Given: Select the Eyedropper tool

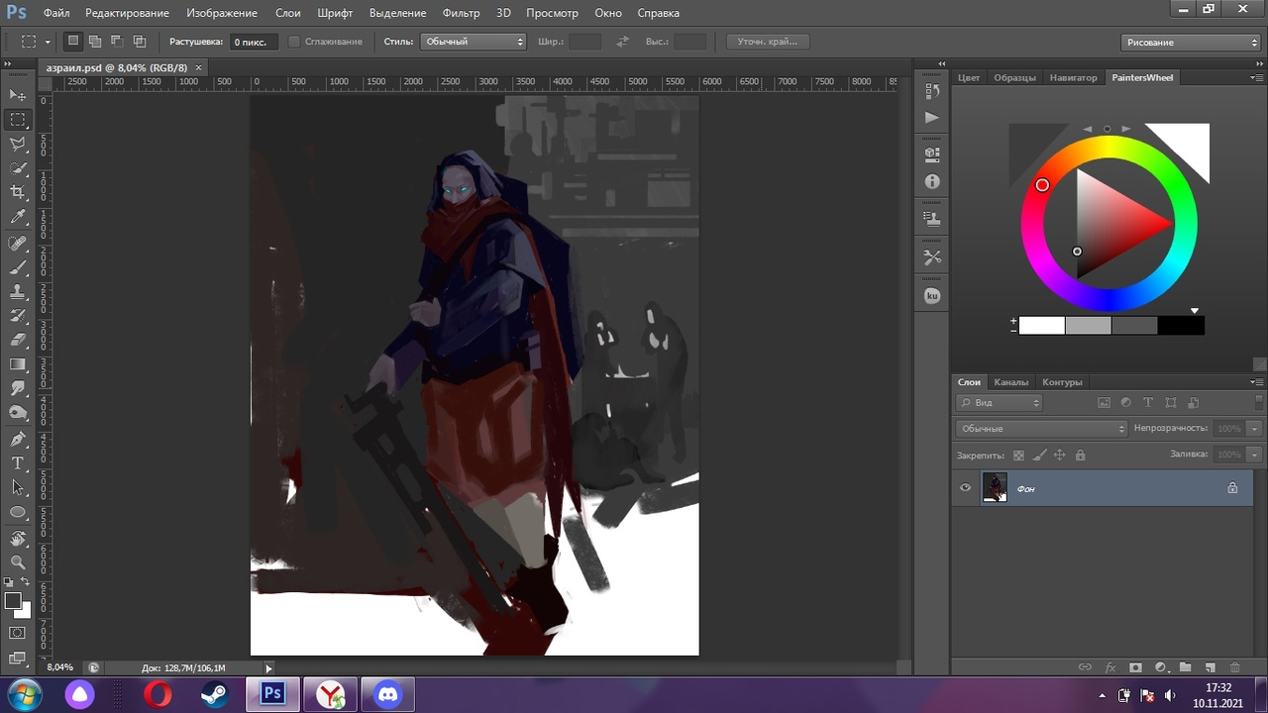Looking at the screenshot, I should coord(18,218).
